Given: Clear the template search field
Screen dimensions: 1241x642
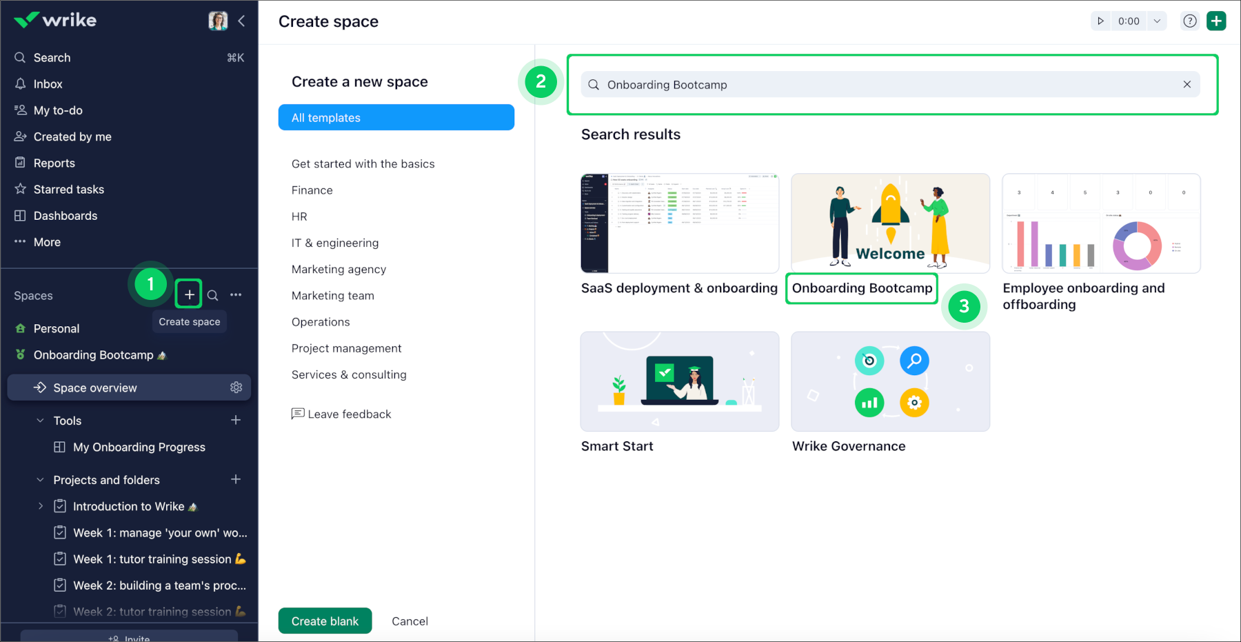Looking at the screenshot, I should (1187, 85).
